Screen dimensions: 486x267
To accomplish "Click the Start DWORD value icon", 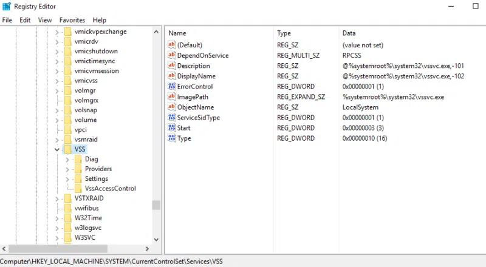I will (x=172, y=127).
